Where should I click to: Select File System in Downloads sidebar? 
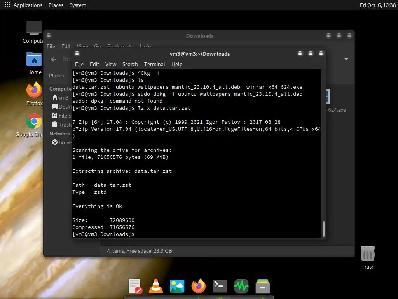(x=62, y=115)
